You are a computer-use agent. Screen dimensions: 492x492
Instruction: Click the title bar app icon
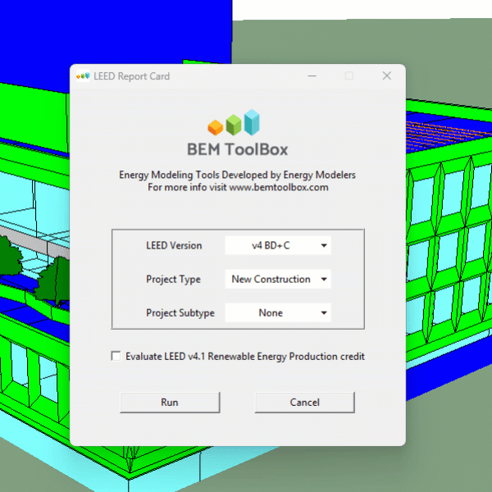tap(83, 76)
